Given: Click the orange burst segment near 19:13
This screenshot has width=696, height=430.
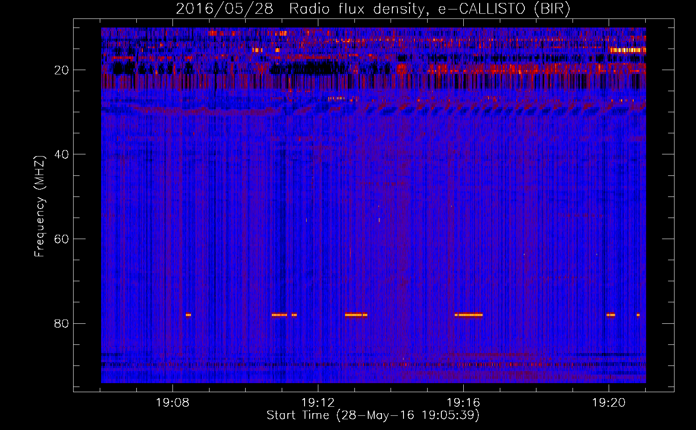Looking at the screenshot, I should tap(356, 315).
